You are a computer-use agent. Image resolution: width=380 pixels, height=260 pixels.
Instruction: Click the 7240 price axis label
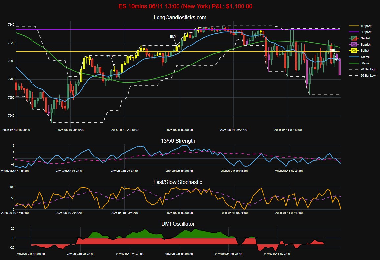pyautogui.click(x=11, y=116)
